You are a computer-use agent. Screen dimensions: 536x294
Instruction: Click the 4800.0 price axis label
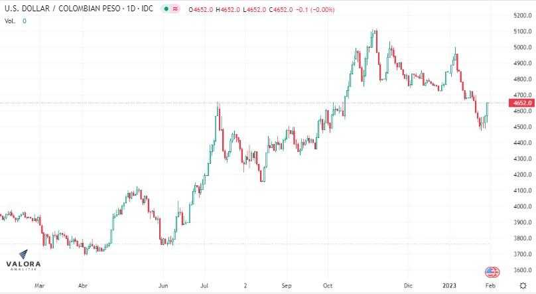point(522,79)
